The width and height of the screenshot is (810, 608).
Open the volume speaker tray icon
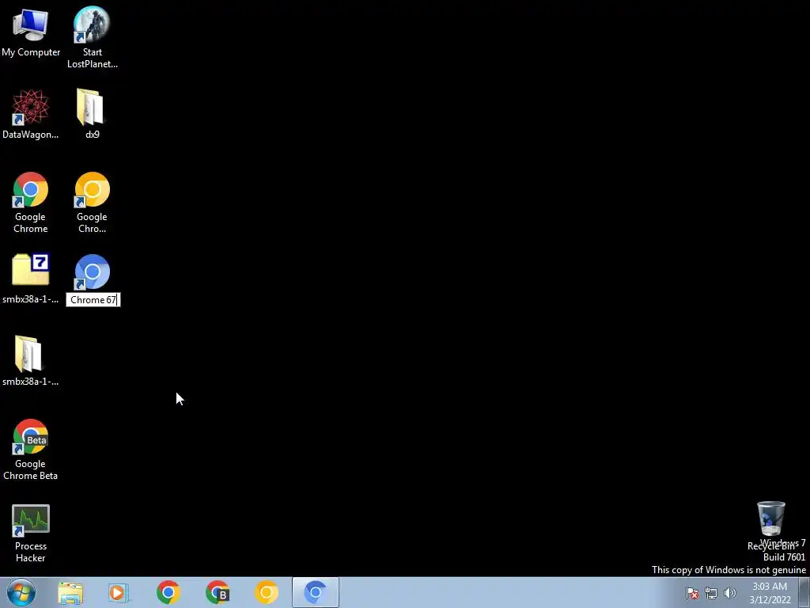729,593
